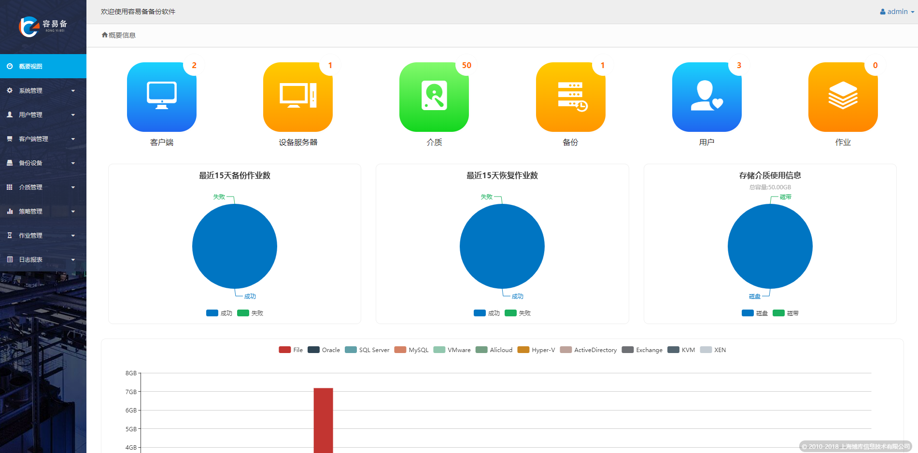Open the 用户管理 sidebar menu
Viewport: 918px width, 453px height.
click(x=43, y=114)
